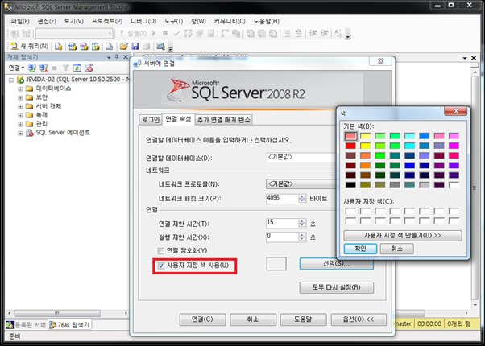Click 사용자 지정 색 만들기(D) >> button

[402, 236]
